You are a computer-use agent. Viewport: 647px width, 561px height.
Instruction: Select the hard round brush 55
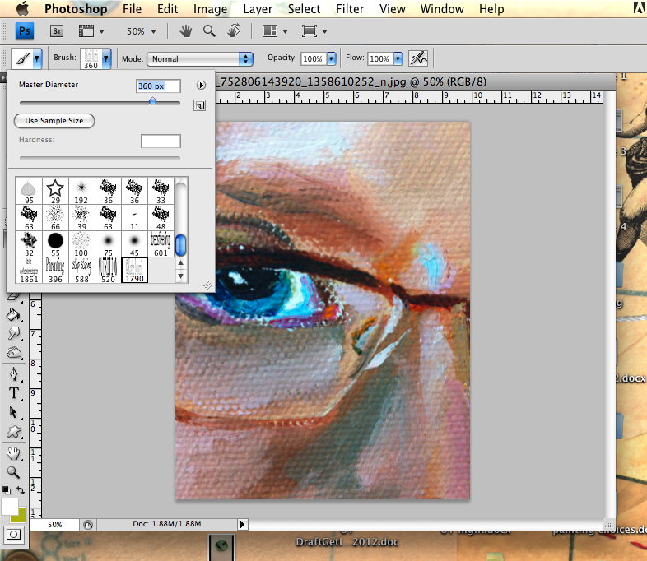(x=55, y=244)
